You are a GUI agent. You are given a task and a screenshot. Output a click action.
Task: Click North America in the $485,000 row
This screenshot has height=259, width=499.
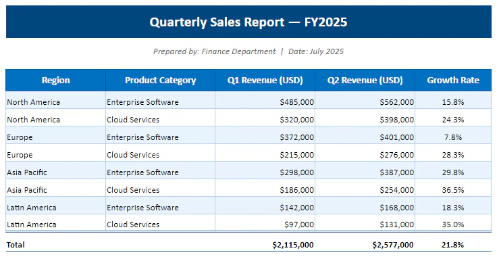point(33,102)
